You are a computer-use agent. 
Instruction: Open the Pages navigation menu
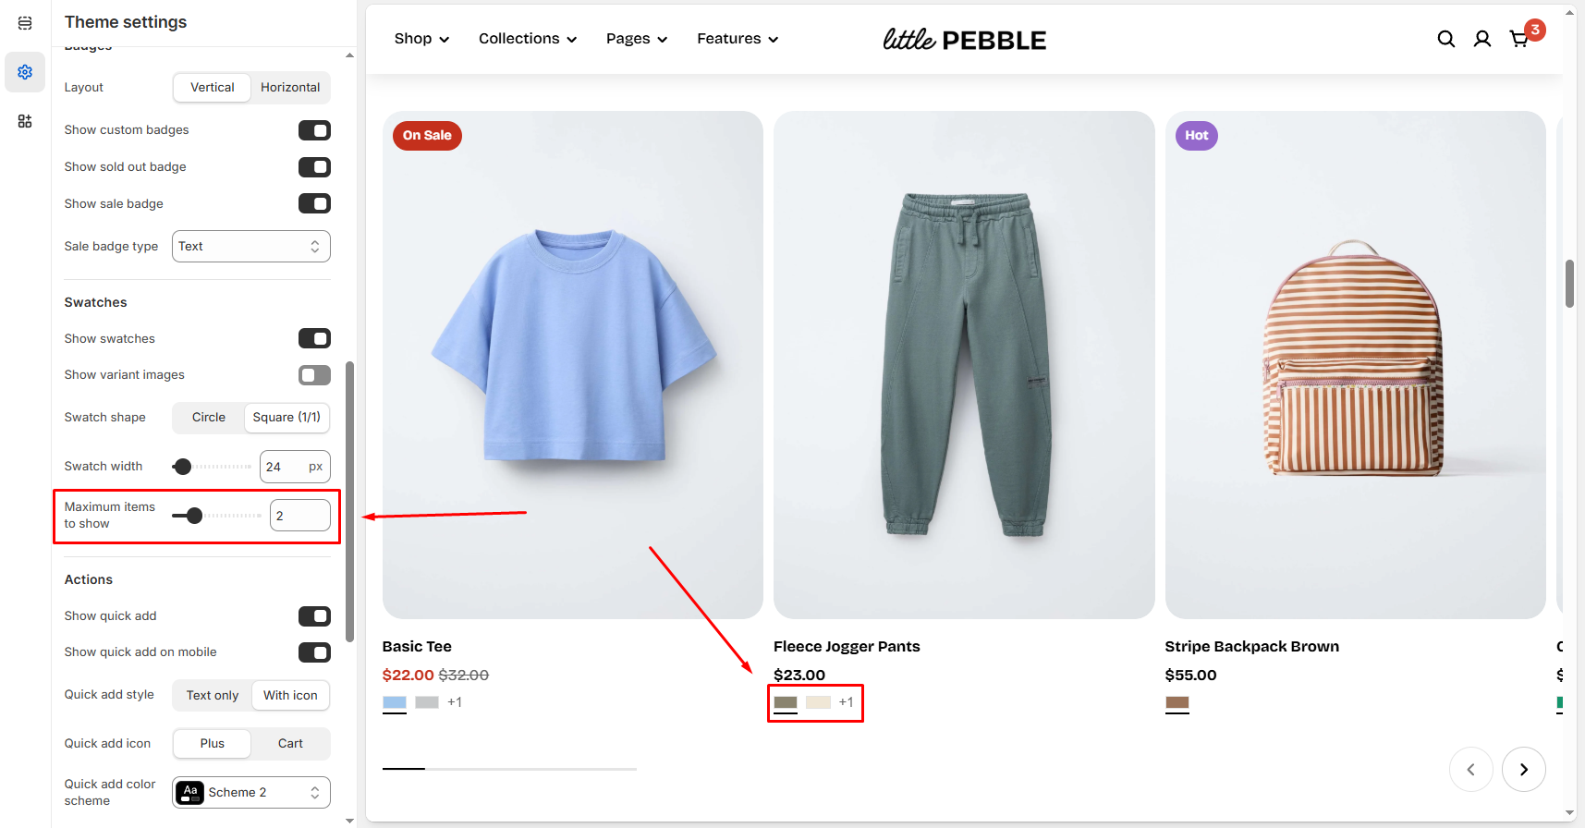coord(636,39)
